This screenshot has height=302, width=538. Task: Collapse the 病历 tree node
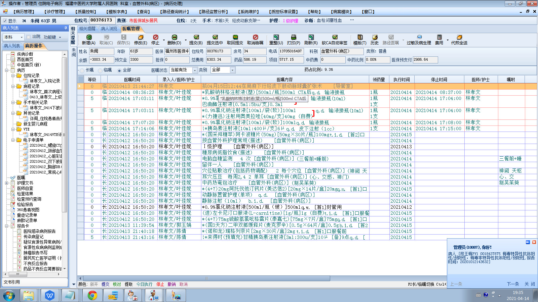[7, 70]
